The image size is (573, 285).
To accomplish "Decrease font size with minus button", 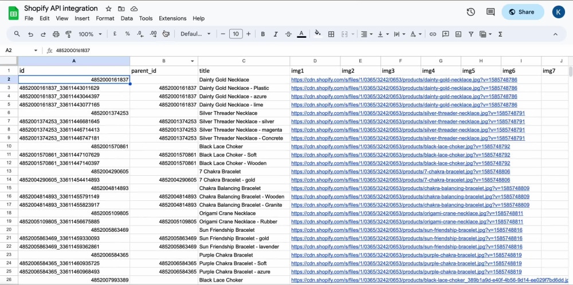I will pyautogui.click(x=223, y=34).
